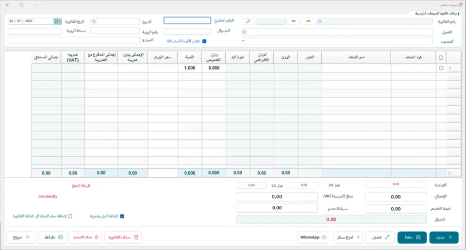Click the عيار 24 value field
466x250 pixels.
tap(304, 185)
